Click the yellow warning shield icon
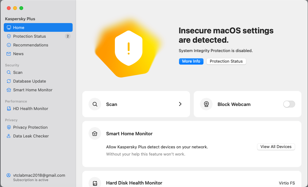 click(128, 48)
